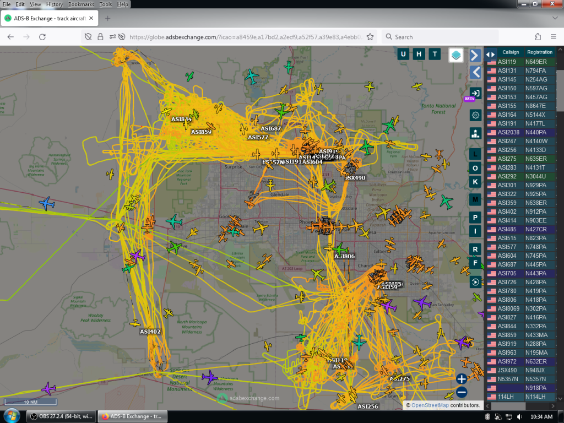Viewport: 564px width, 423px height.
Task: Open the Tools menu
Action: tap(105, 4)
